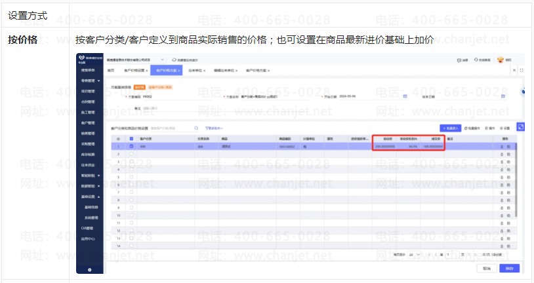The height and width of the screenshot is (283, 534).
Task: Open 采购管理 in the sidebar
Action: (x=88, y=144)
